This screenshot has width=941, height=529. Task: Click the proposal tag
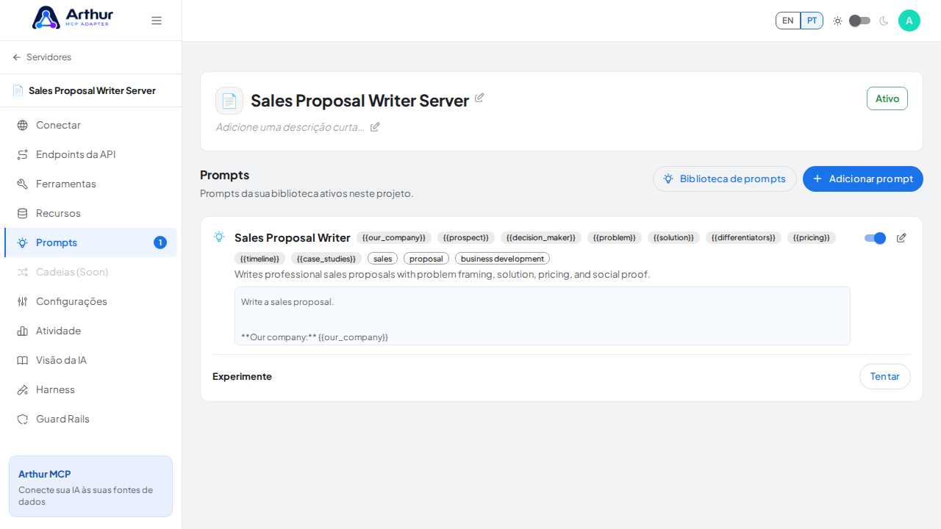tap(426, 259)
